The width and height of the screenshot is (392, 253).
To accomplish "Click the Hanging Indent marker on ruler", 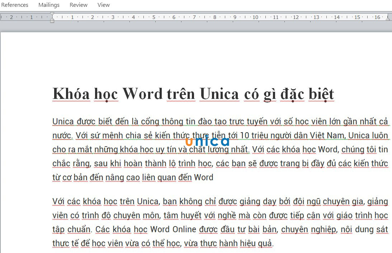I will tap(52, 18).
